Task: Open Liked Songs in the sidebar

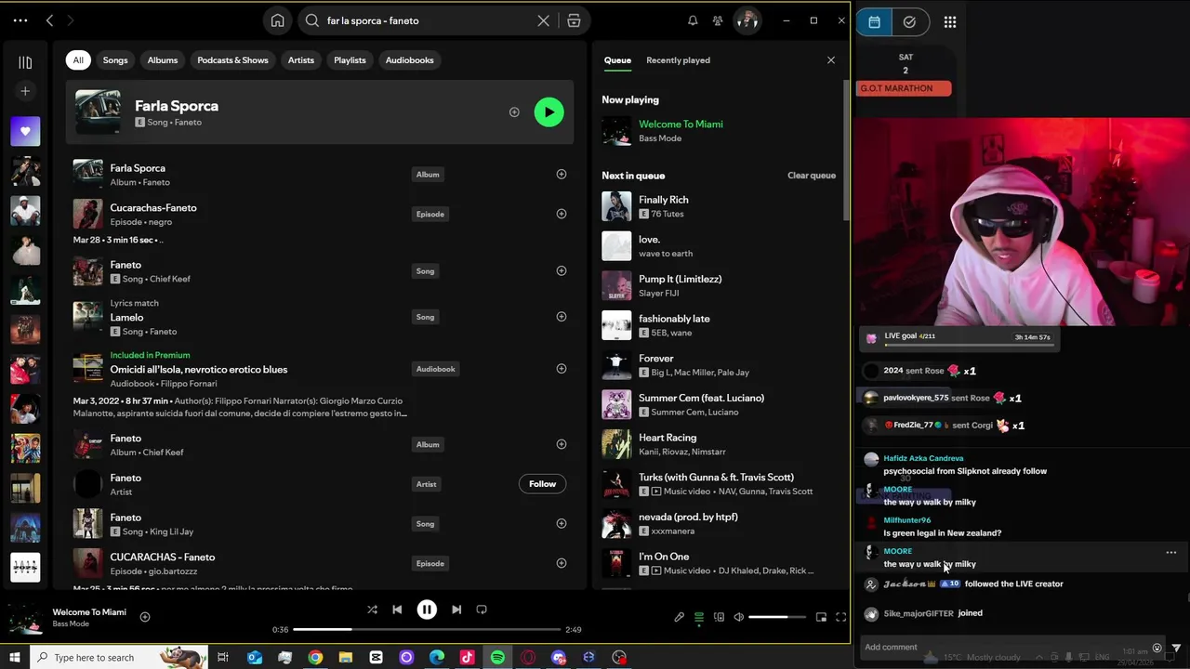Action: point(25,131)
